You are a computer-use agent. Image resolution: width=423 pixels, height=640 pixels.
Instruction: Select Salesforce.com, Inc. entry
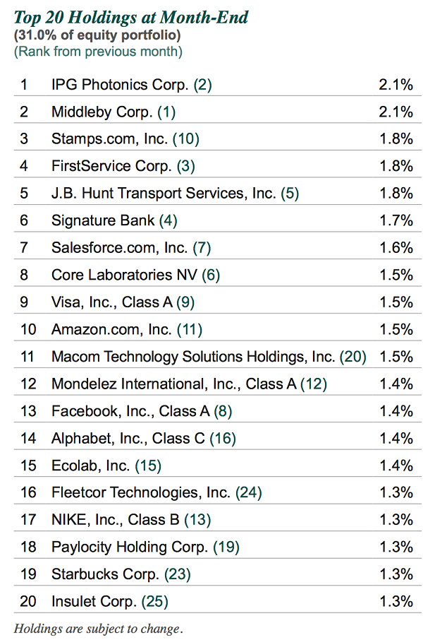click(x=119, y=248)
